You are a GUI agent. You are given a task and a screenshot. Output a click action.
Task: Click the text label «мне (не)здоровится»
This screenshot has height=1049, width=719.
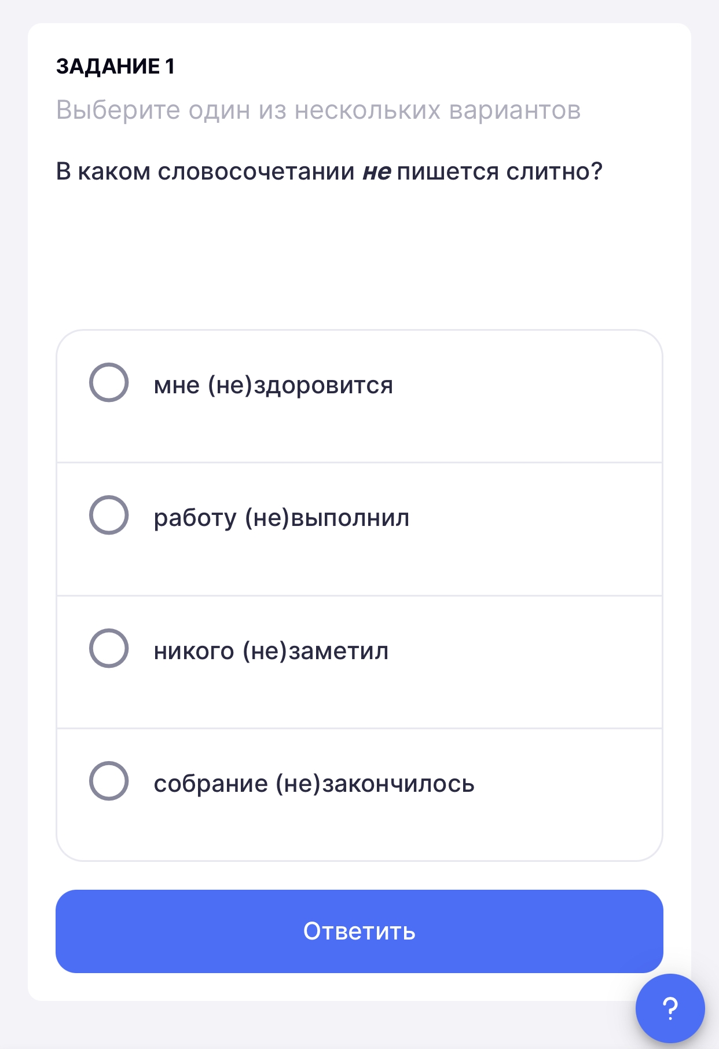(273, 385)
